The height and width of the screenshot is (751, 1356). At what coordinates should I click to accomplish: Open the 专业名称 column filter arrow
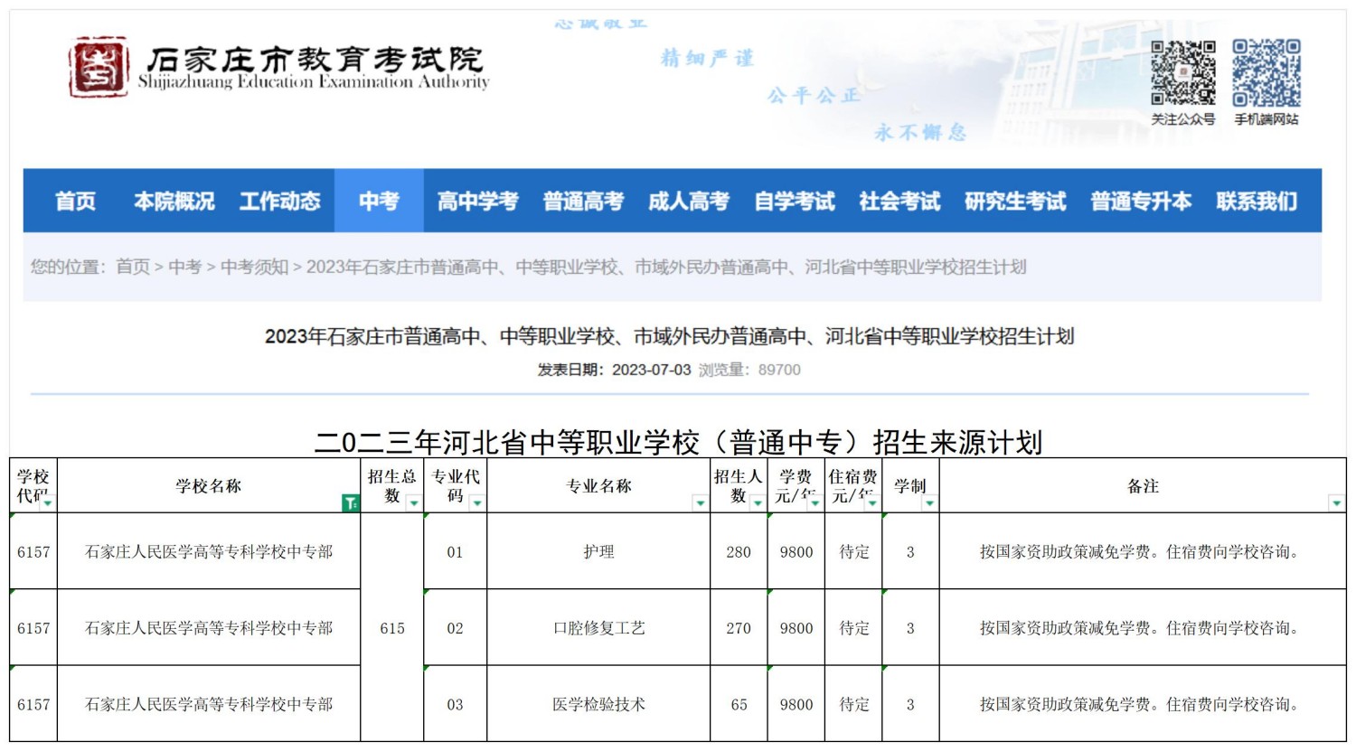pyautogui.click(x=700, y=503)
